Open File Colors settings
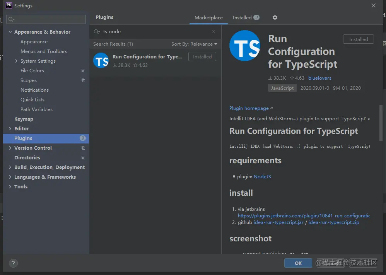 coord(32,71)
